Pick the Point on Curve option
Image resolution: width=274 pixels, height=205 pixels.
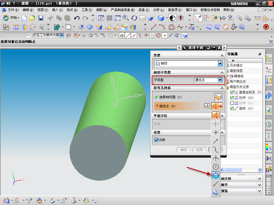click(216, 184)
